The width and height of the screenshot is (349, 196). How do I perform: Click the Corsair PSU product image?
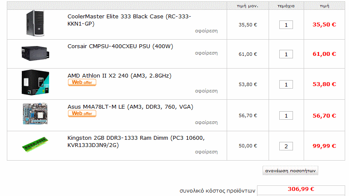click(35, 53)
